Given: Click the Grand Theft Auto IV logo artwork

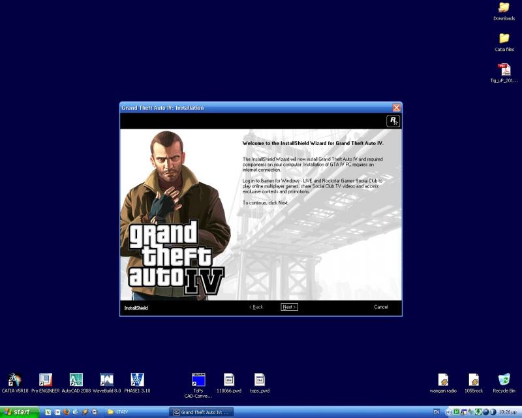Looking at the screenshot, I should click(x=176, y=257).
